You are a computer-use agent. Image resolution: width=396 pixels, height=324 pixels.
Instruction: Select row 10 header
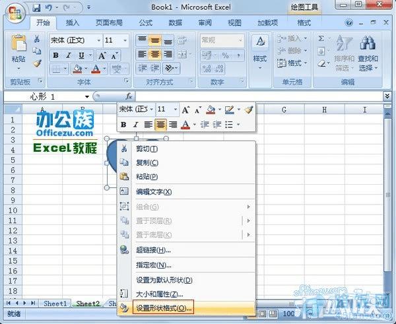[x=13, y=211]
